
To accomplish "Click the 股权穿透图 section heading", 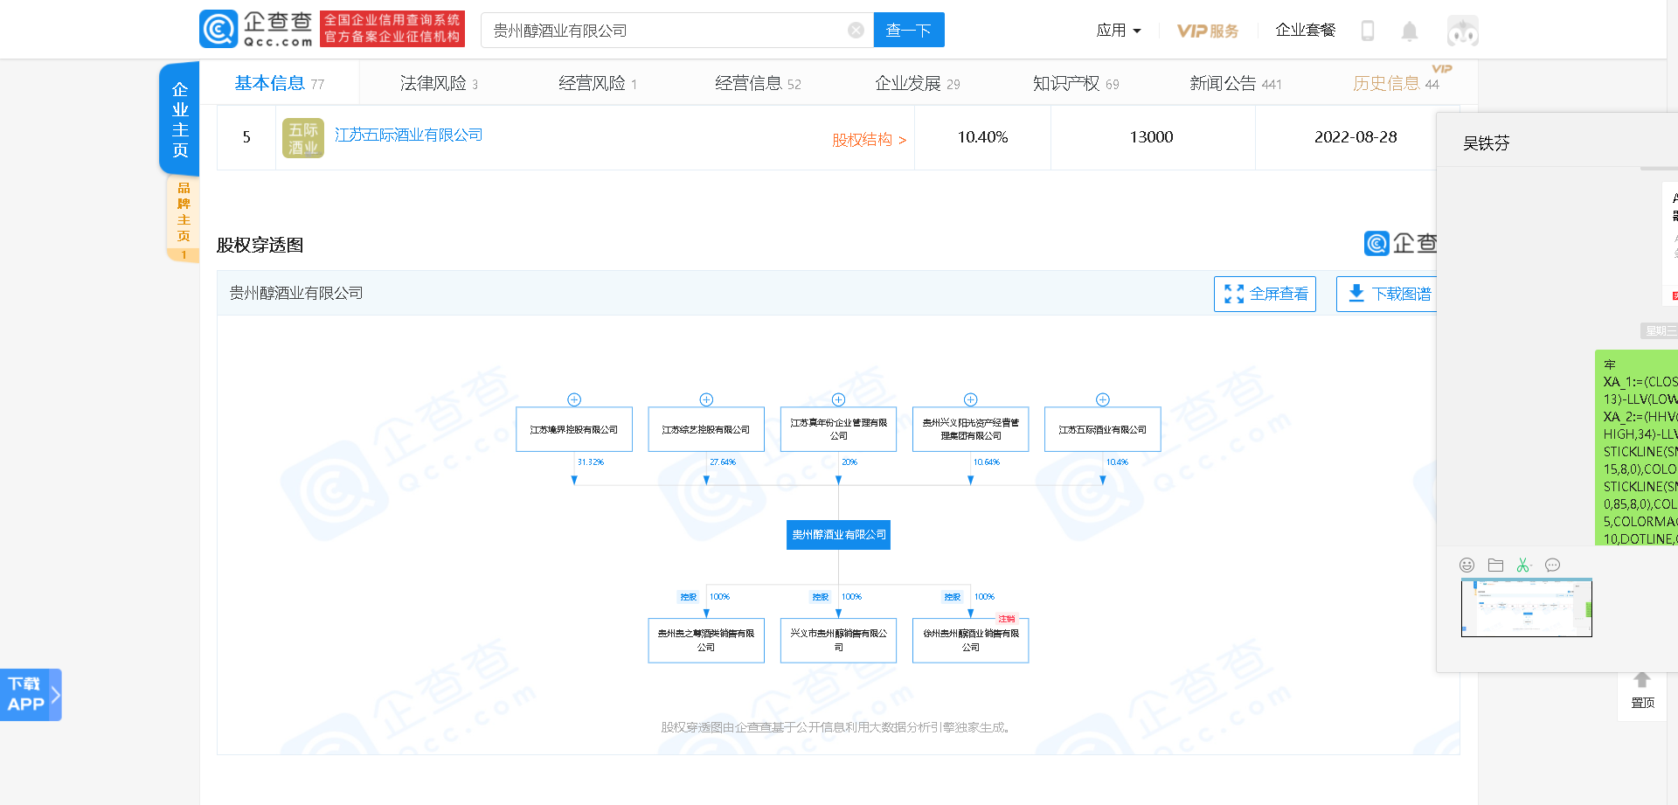I will (260, 246).
